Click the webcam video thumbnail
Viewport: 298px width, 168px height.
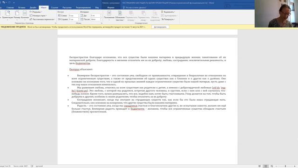(x=276, y=14)
